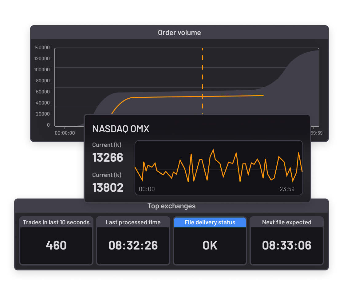Click the 23:59 sparkline end label

click(287, 189)
